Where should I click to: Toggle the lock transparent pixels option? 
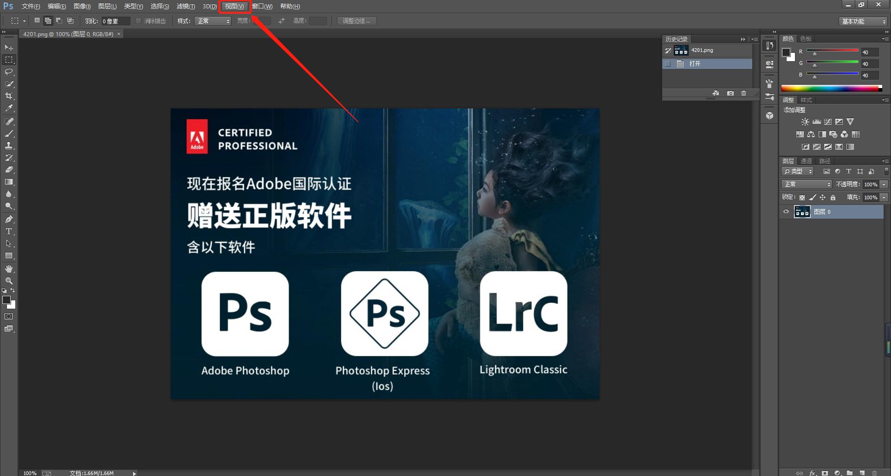802,197
